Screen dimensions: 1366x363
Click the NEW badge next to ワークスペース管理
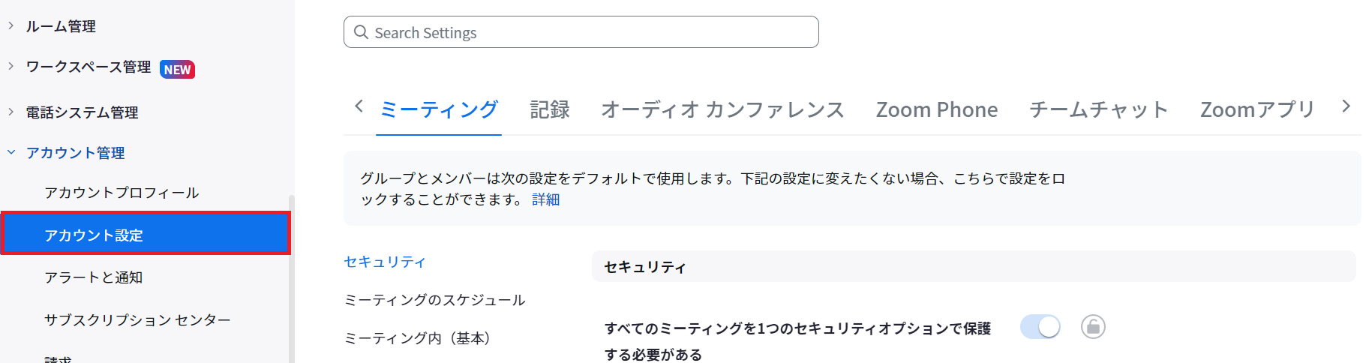(x=177, y=70)
